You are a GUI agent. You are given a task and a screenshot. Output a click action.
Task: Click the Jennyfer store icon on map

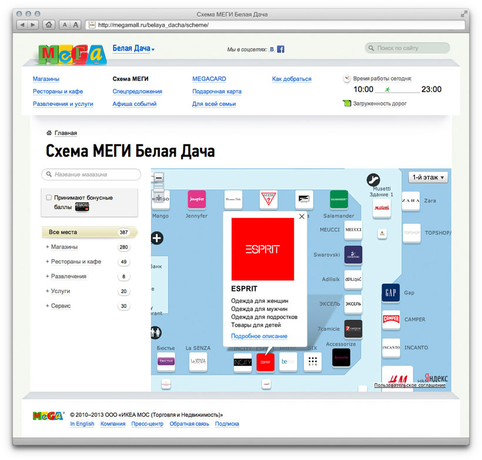coord(196,200)
